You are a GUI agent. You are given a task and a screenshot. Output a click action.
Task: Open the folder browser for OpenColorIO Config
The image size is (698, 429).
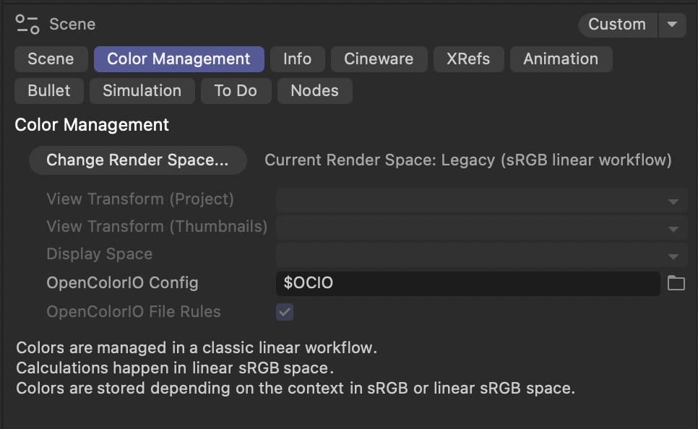pyautogui.click(x=676, y=283)
